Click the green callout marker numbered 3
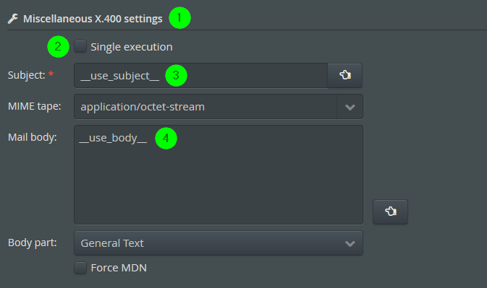 click(x=176, y=75)
